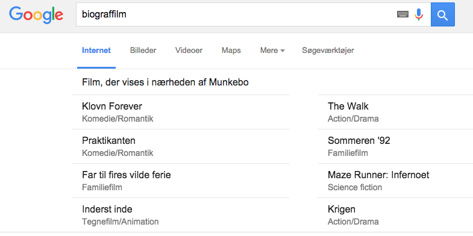
Task: Open Søgeværktøjer search tools
Action: coord(328,51)
